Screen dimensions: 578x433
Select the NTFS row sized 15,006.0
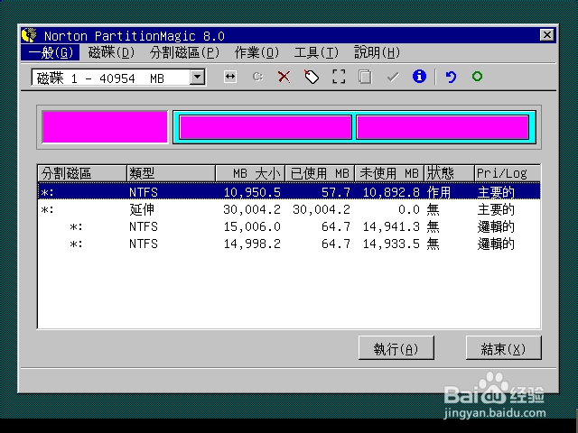click(x=289, y=226)
